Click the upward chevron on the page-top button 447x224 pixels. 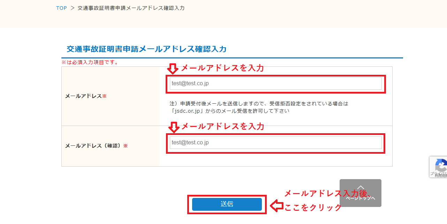[361, 188]
